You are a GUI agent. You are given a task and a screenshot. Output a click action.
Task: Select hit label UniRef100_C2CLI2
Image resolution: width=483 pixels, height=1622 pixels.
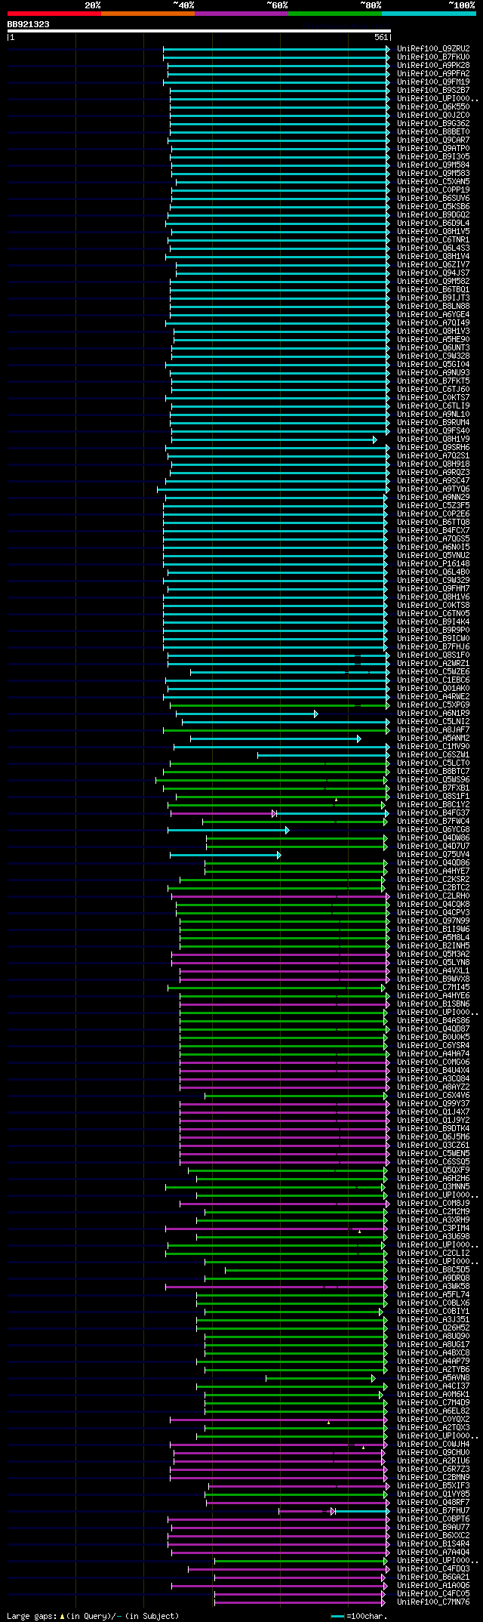(433, 1253)
